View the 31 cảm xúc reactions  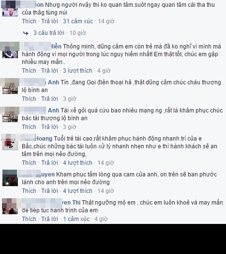78,21
